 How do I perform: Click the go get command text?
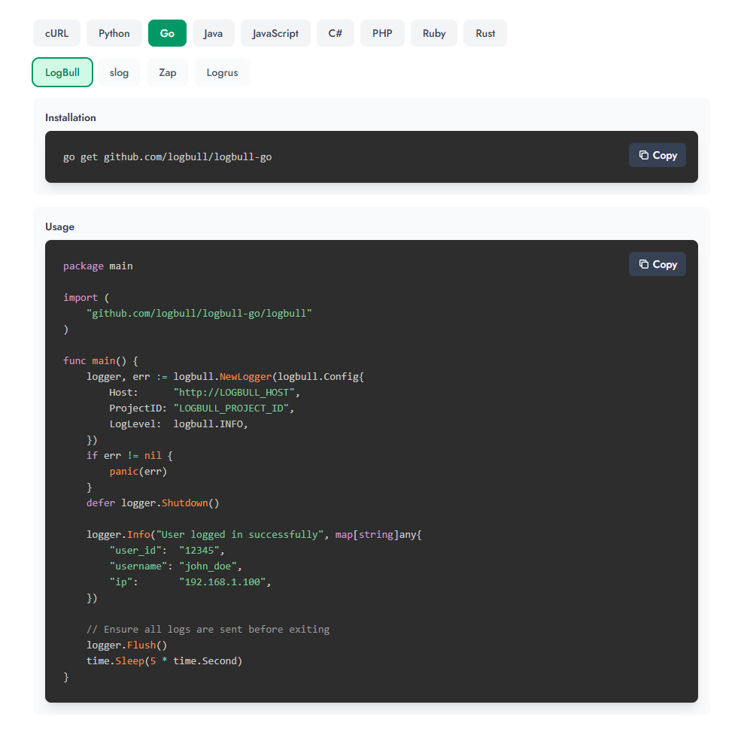167,156
